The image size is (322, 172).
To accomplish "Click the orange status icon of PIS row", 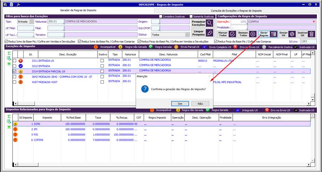I will [16, 134].
